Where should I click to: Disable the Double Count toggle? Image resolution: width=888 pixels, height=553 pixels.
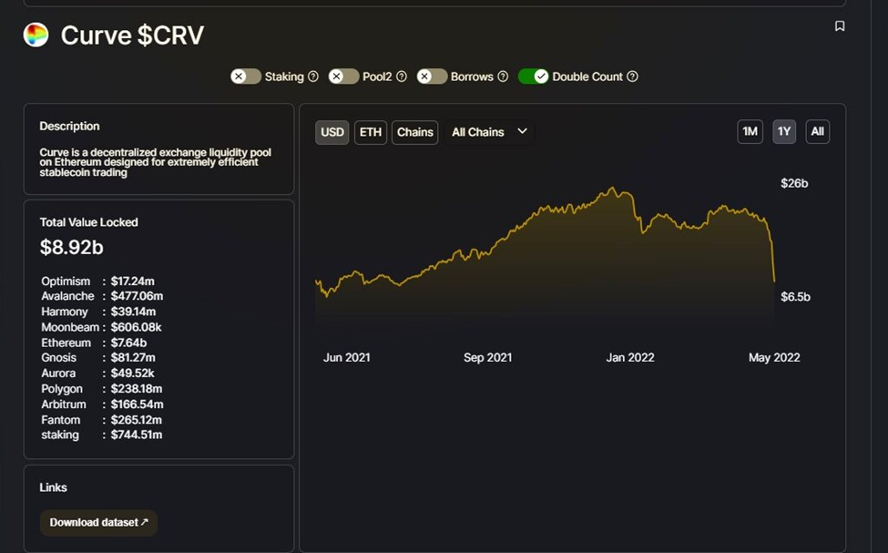(x=534, y=77)
